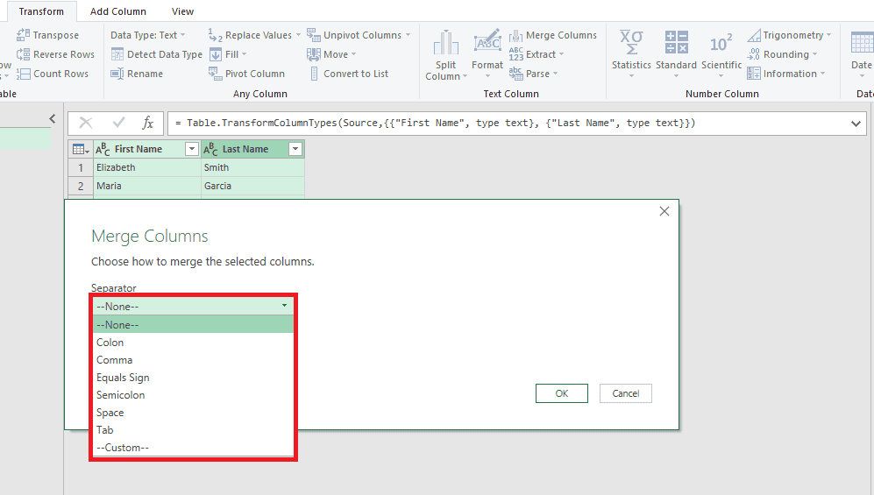The image size is (874, 495).
Task: Click the Split Column icon
Action: coord(446,43)
